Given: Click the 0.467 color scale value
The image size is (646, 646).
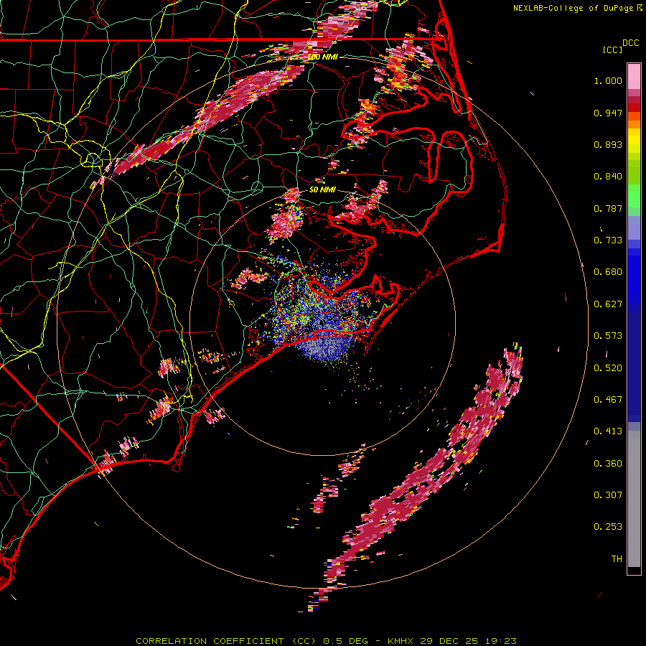Looking at the screenshot, I should click(608, 400).
